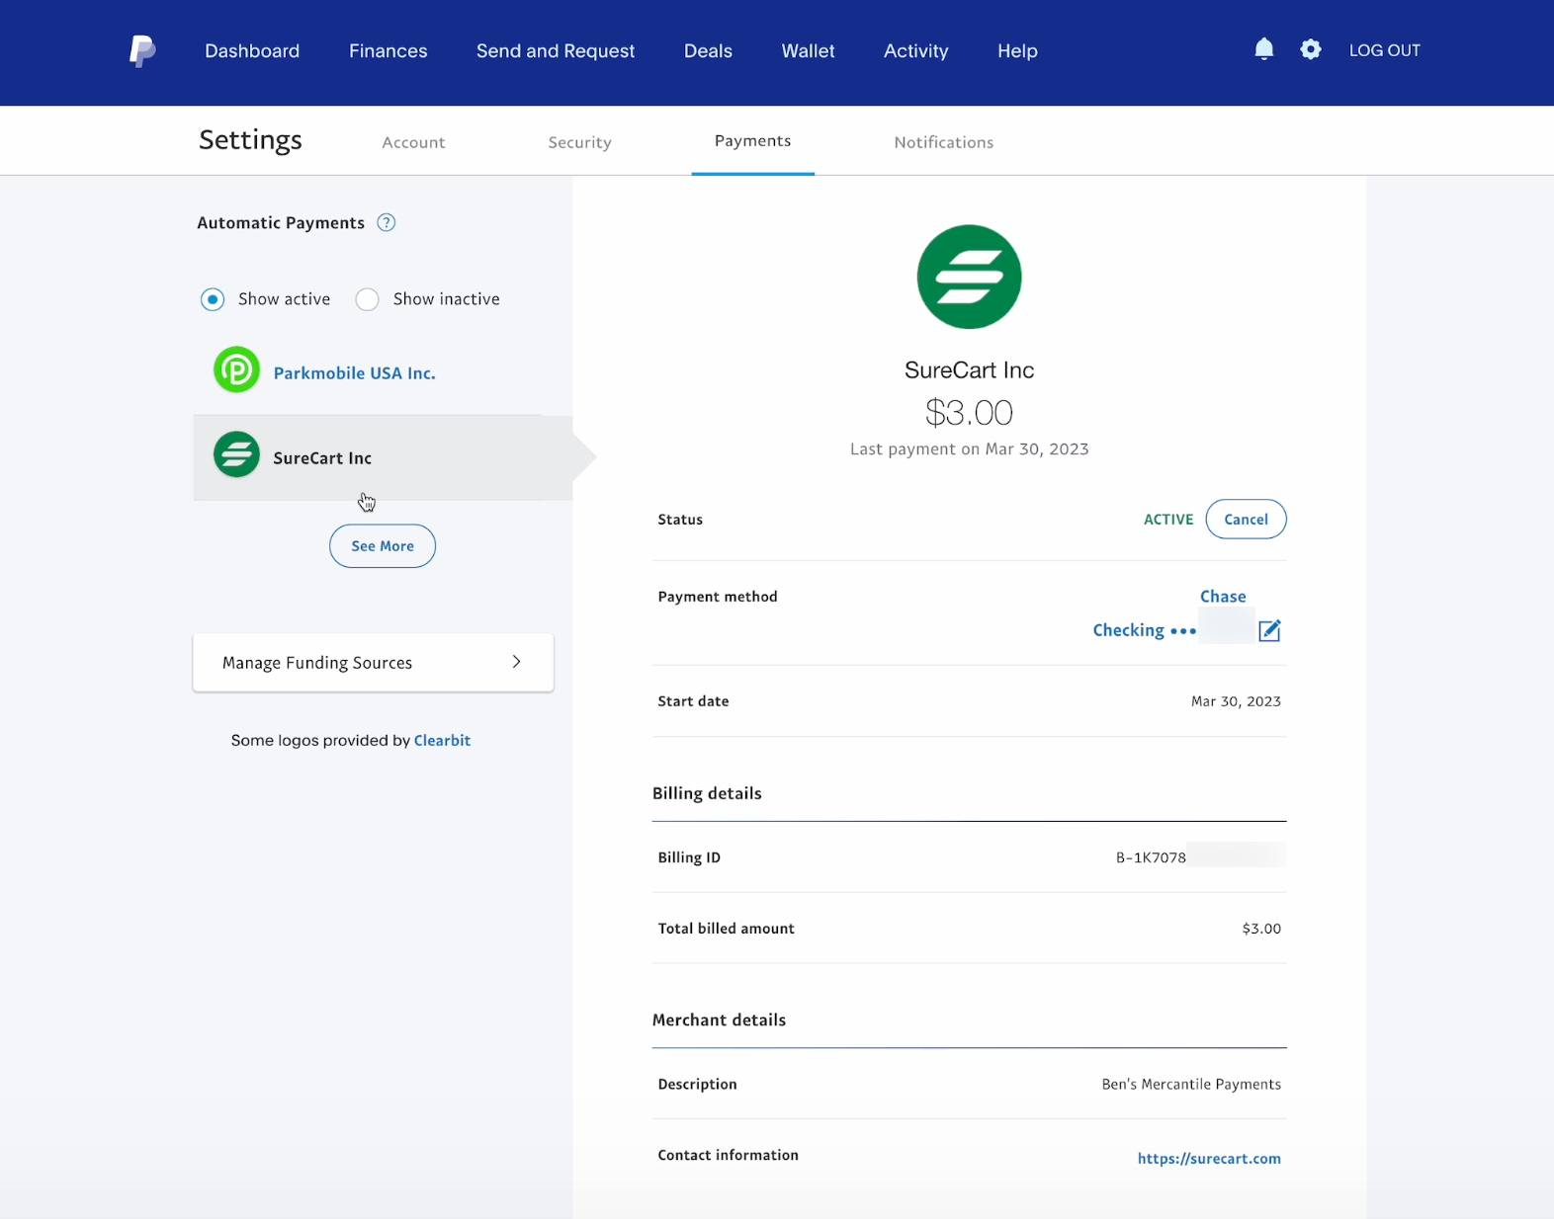Viewport: 1554px width, 1219px height.
Task: Click the Ben's Mercantile Payments description
Action: (x=1191, y=1084)
